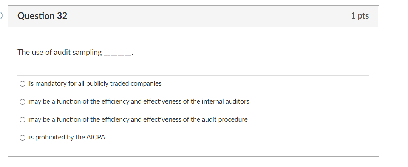This screenshot has width=408, height=167.
Task: Click the answer text ending in 'the audit procedure'
Action: pos(138,119)
